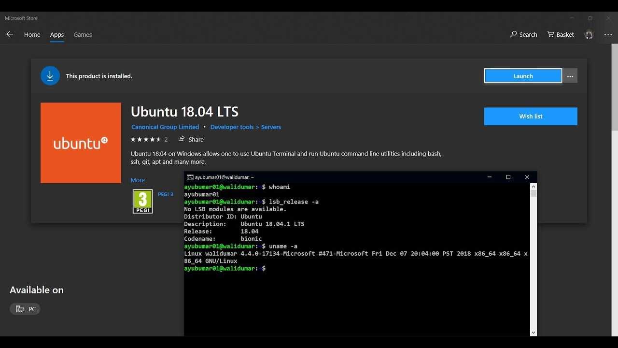The height and width of the screenshot is (348, 618).
Task: Maximize the Ubuntu terminal window
Action: coord(508,177)
